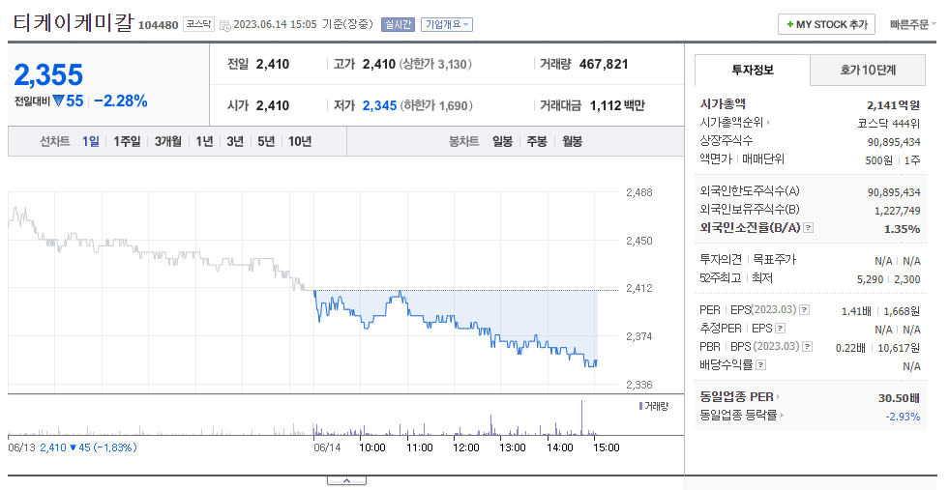Click help icon next to 배당수익률

[761, 364]
